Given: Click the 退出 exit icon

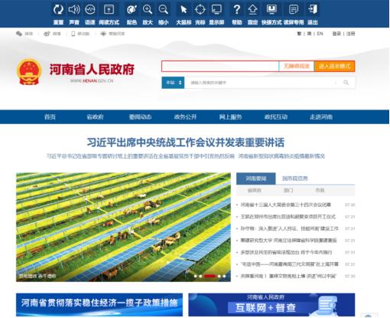Looking at the screenshot, I should tap(313, 10).
